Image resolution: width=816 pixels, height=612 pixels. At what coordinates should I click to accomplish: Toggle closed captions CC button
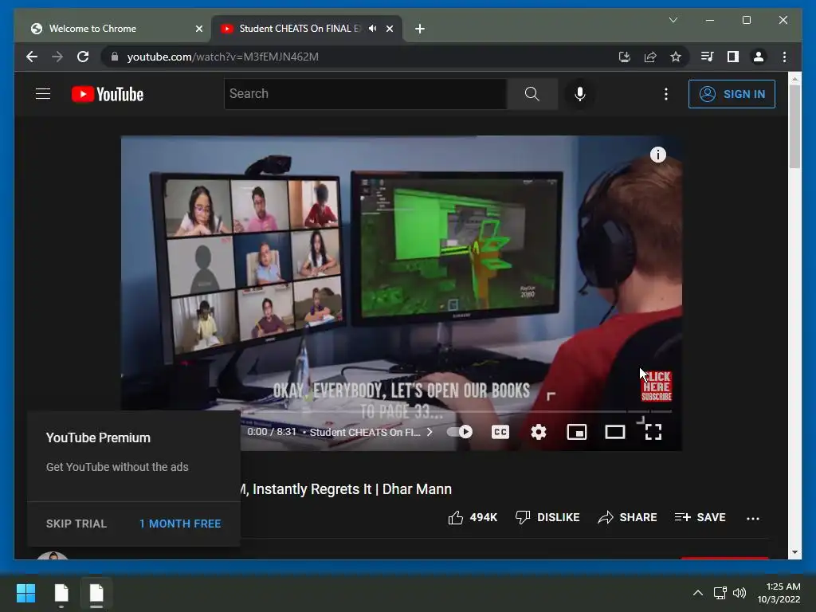500,432
